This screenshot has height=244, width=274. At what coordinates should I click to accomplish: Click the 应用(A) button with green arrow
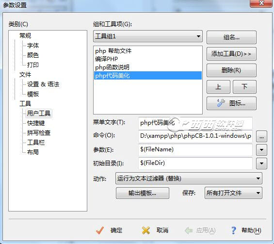(200, 230)
